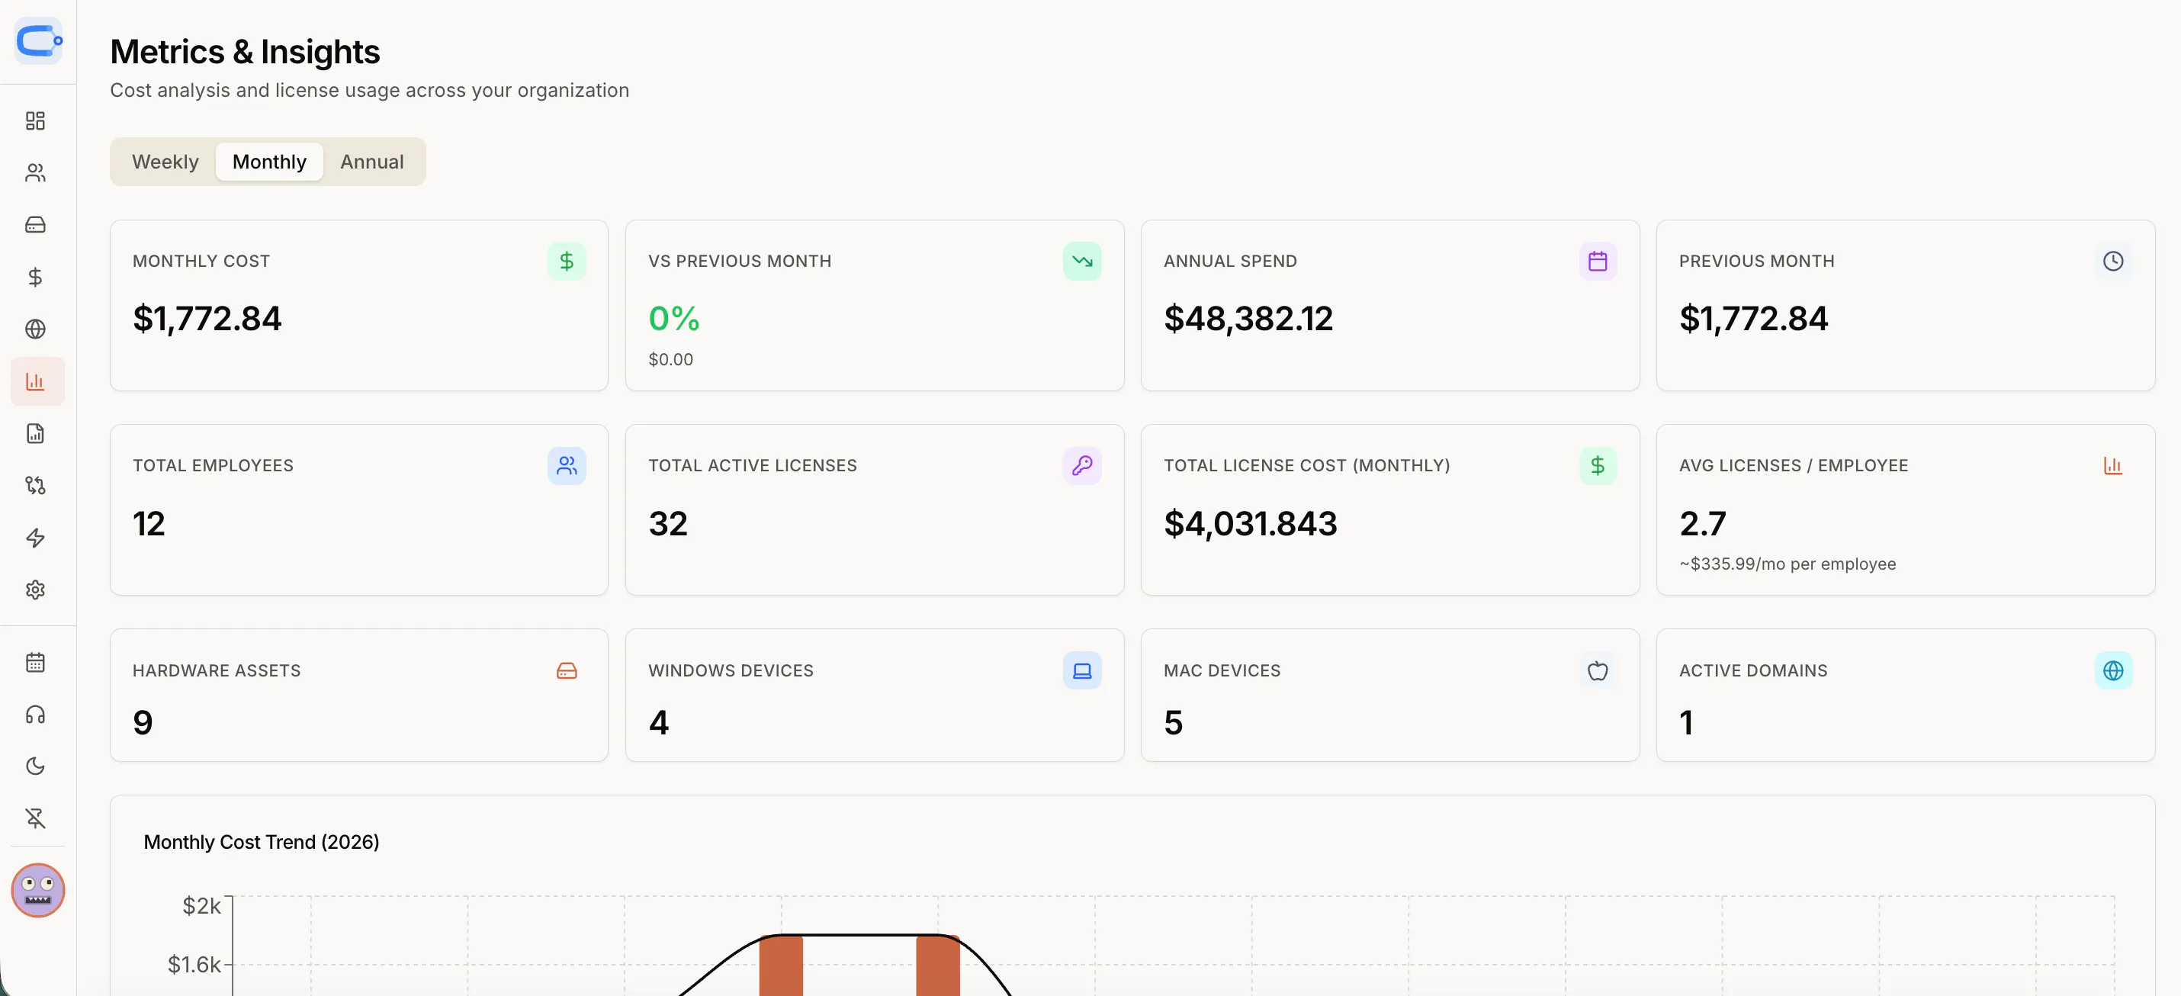The height and width of the screenshot is (996, 2181).
Task: Click the apple icon on Mac Devices card
Action: coord(1598,671)
